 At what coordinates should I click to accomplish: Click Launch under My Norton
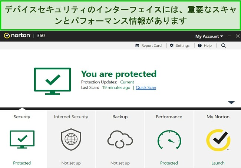pos(218,163)
